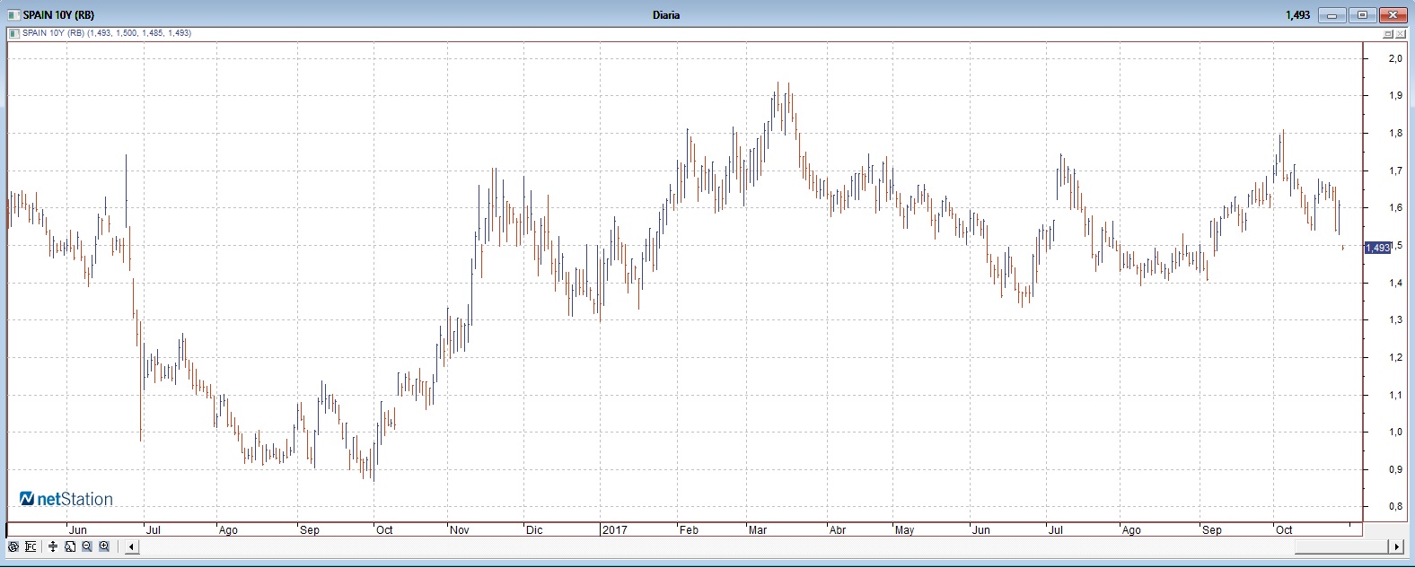Close the inner chart panel
Viewport: 1415px width, 568px height.
point(1401,34)
